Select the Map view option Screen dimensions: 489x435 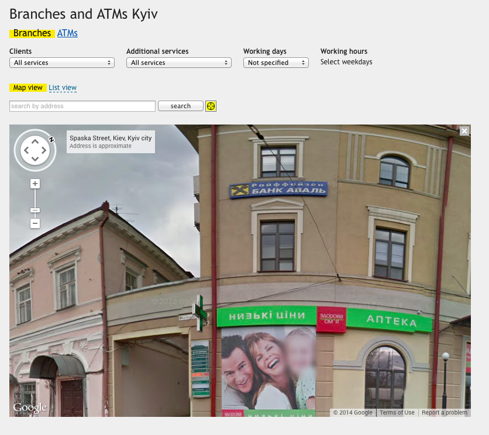28,88
